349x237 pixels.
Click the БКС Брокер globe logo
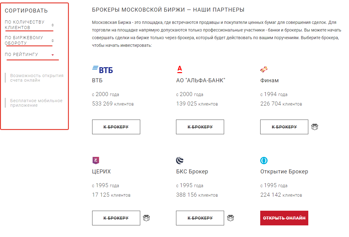(180, 160)
